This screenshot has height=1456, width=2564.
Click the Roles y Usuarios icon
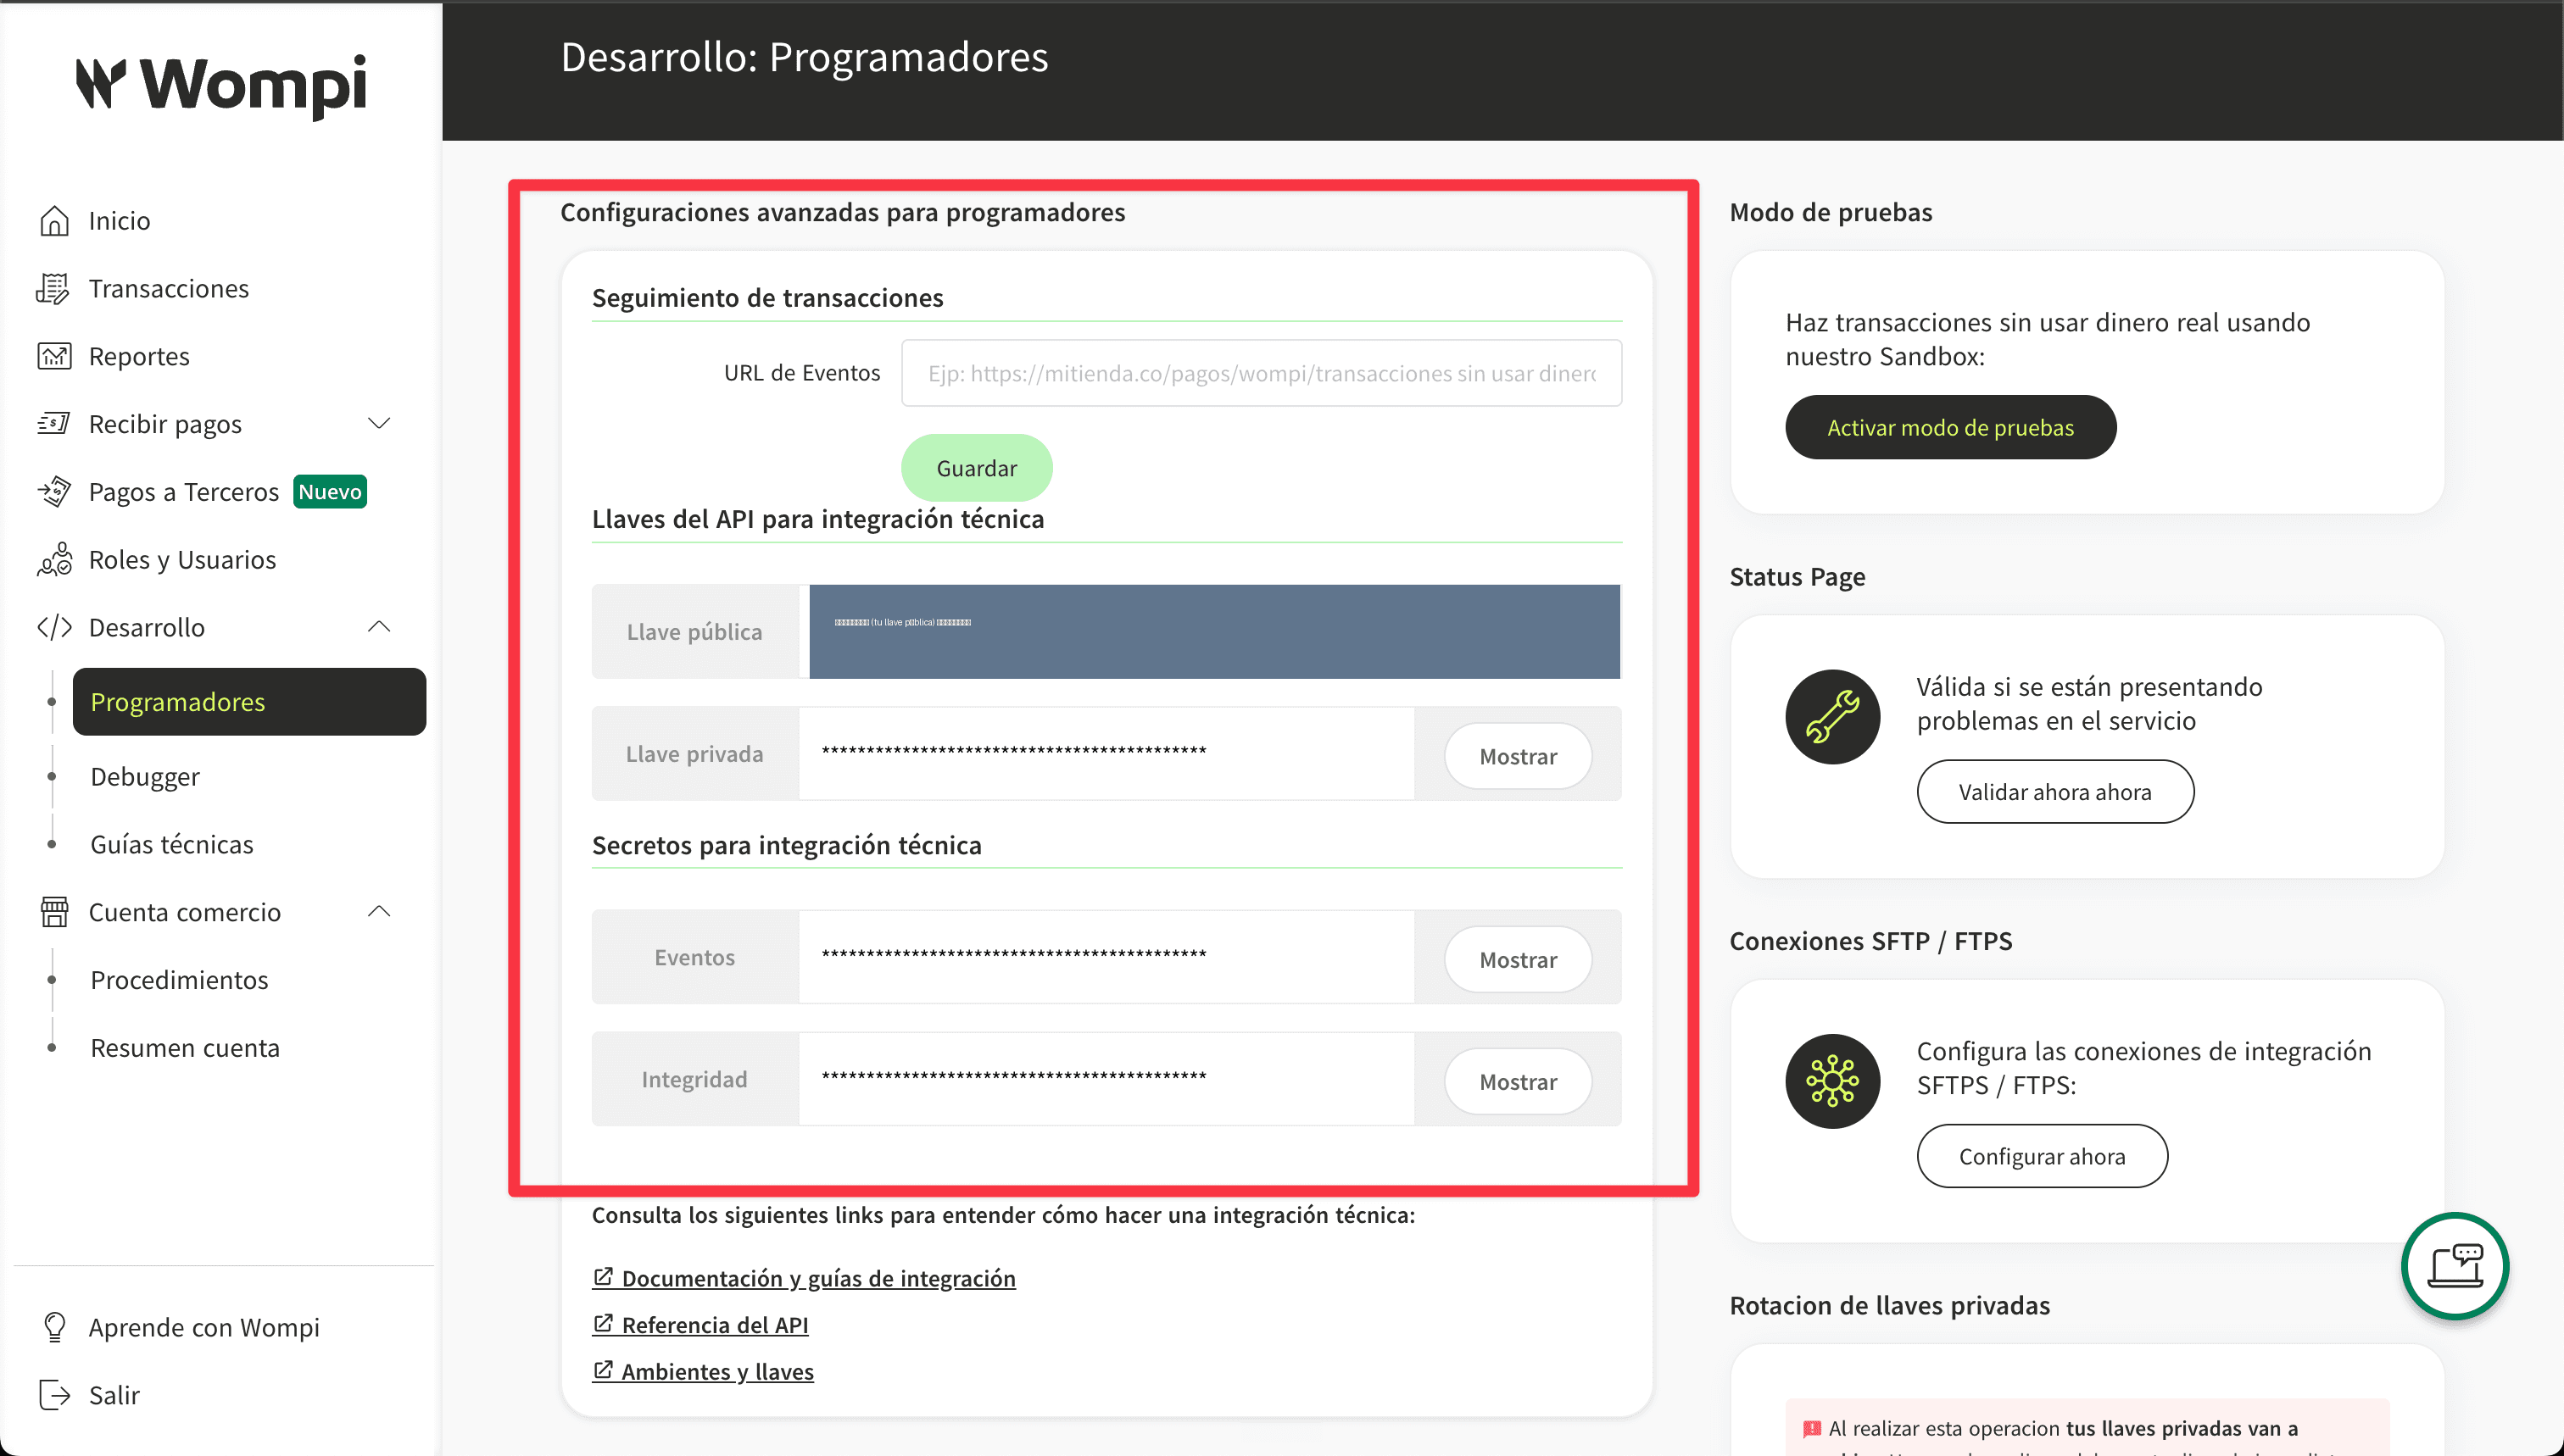[54, 559]
